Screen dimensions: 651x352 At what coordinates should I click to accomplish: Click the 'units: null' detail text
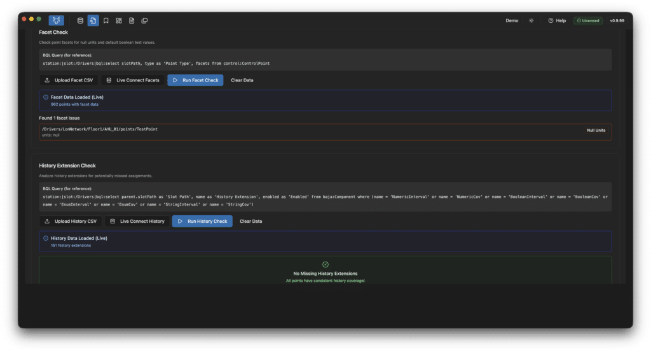51,135
